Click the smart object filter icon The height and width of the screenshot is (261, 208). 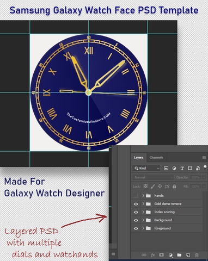click(198, 169)
